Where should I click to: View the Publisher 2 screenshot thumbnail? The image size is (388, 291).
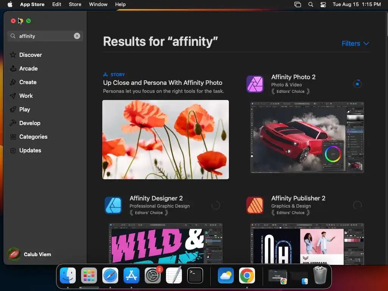pos(307,244)
